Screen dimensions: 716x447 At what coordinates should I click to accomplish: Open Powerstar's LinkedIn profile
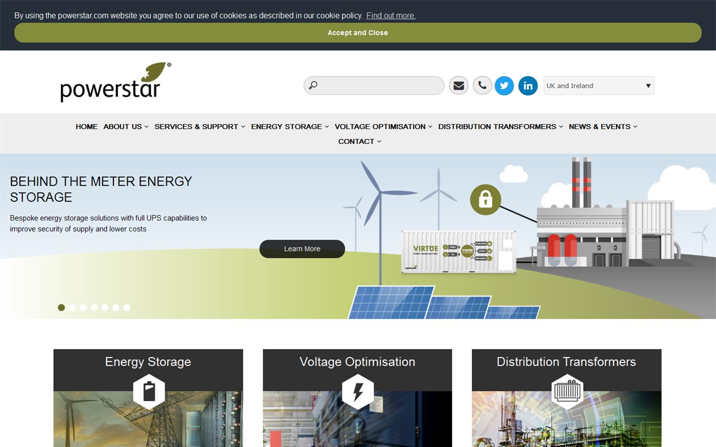528,85
